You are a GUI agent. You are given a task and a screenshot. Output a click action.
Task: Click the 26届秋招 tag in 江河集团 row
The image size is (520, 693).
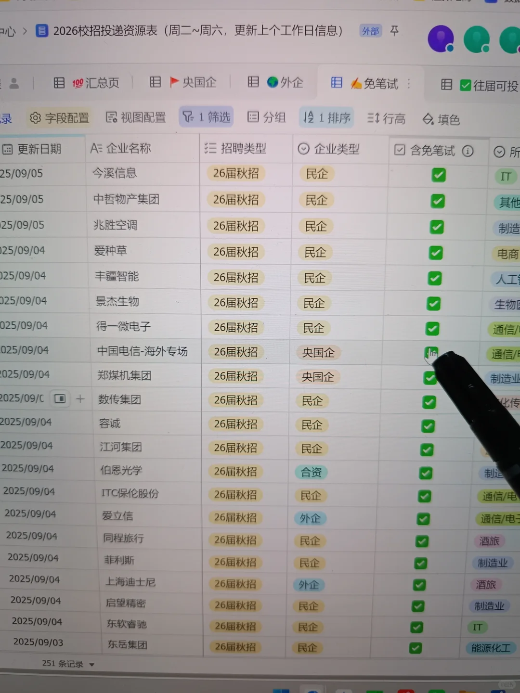coord(235,448)
